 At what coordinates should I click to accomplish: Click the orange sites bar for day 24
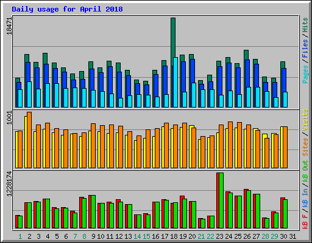pos(230,145)
